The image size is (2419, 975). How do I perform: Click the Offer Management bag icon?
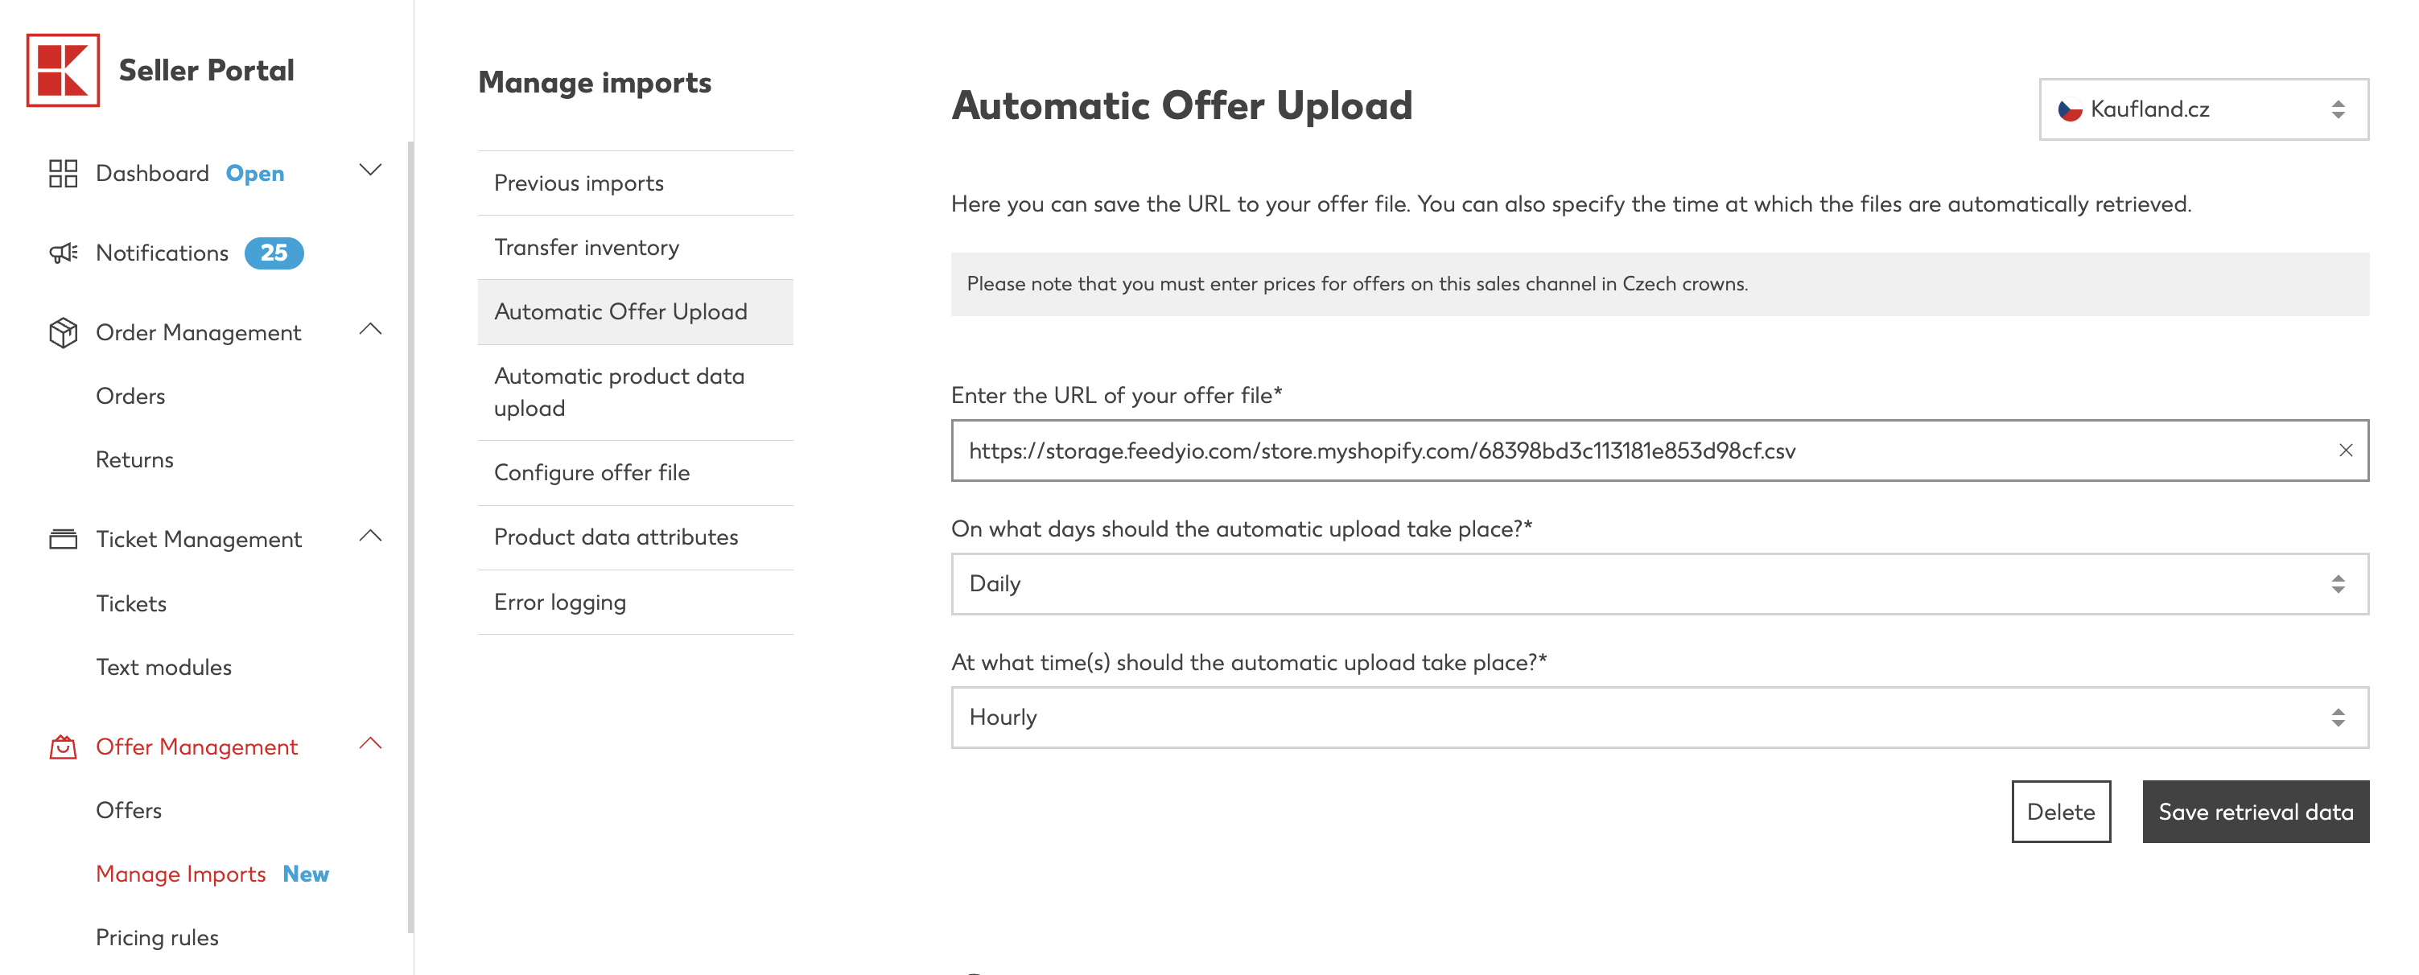coord(63,747)
